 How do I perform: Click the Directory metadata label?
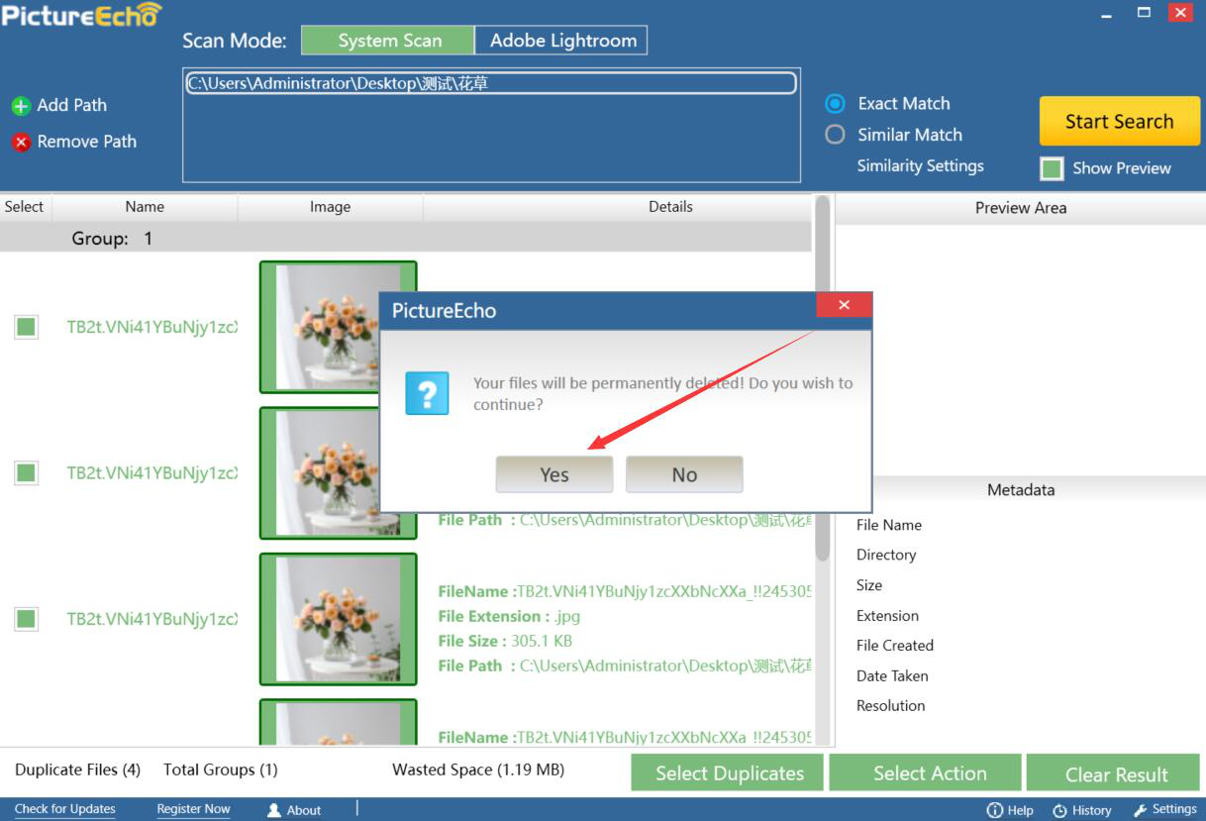pos(885,556)
